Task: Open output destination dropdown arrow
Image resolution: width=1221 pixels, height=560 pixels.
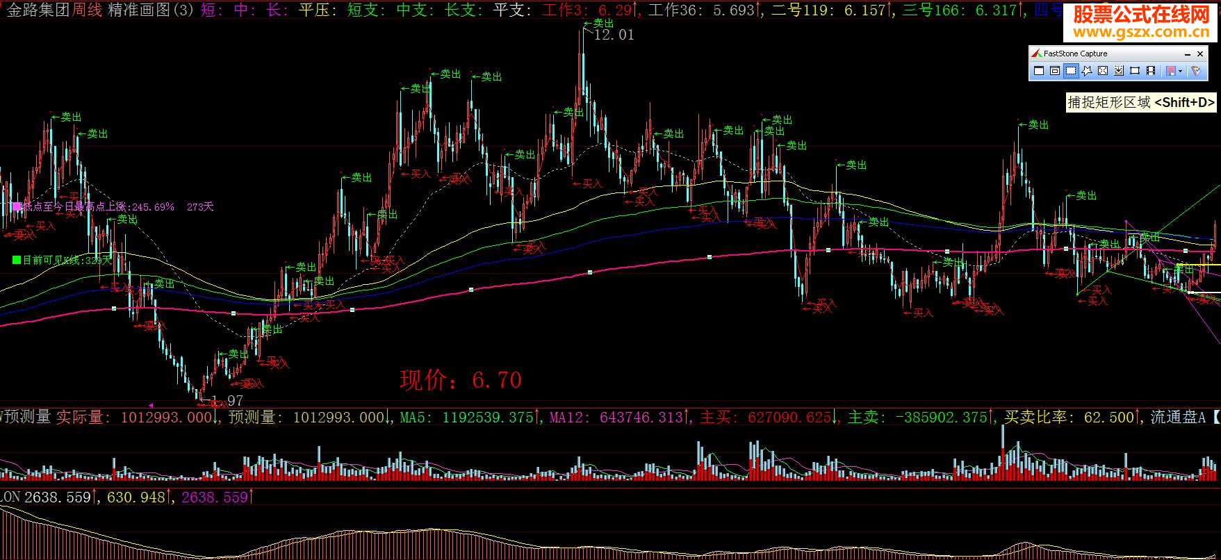Action: tap(1181, 71)
